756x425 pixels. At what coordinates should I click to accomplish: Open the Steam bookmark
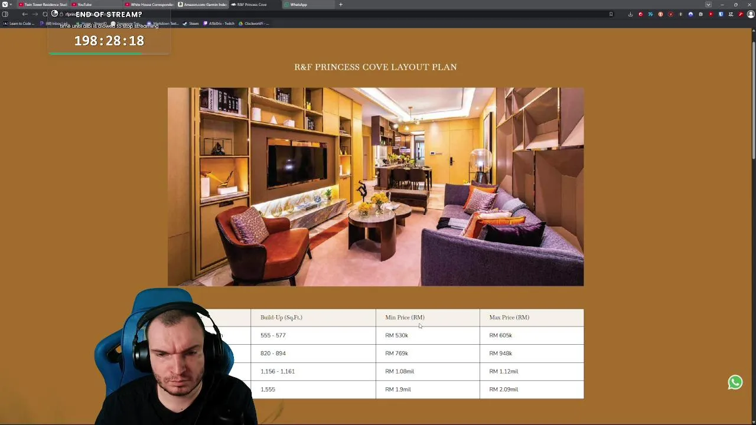pos(191,24)
